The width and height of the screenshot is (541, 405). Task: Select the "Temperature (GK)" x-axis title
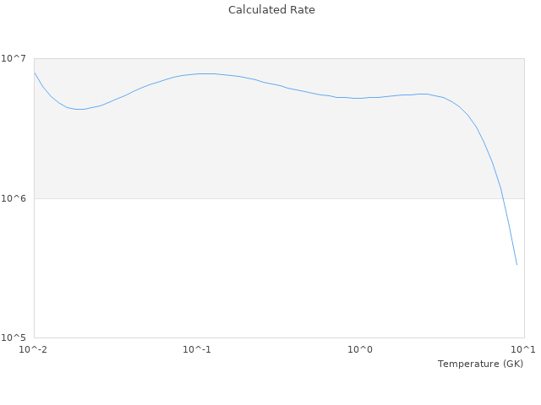(x=480, y=364)
